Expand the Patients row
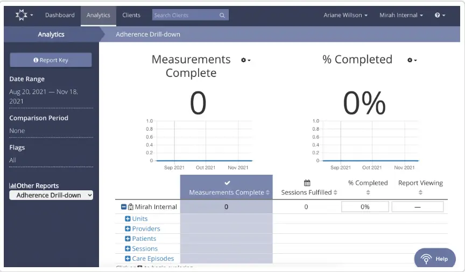The height and width of the screenshot is (272, 465). [128, 239]
